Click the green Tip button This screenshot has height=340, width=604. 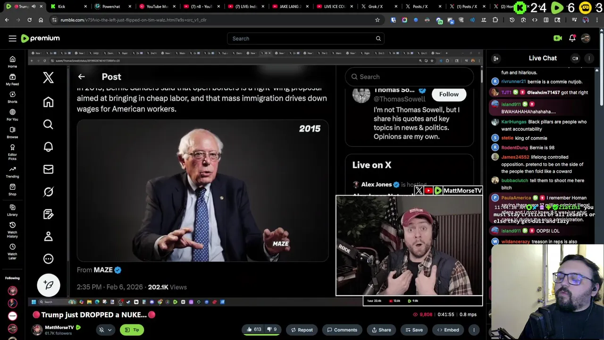(x=132, y=330)
